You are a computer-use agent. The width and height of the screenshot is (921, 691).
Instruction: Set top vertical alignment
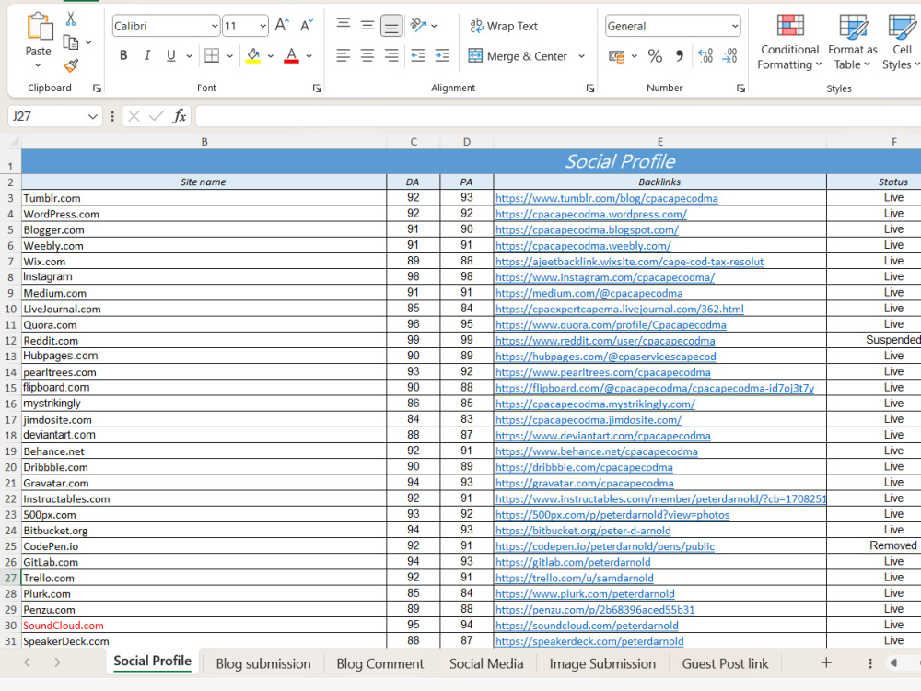343,24
